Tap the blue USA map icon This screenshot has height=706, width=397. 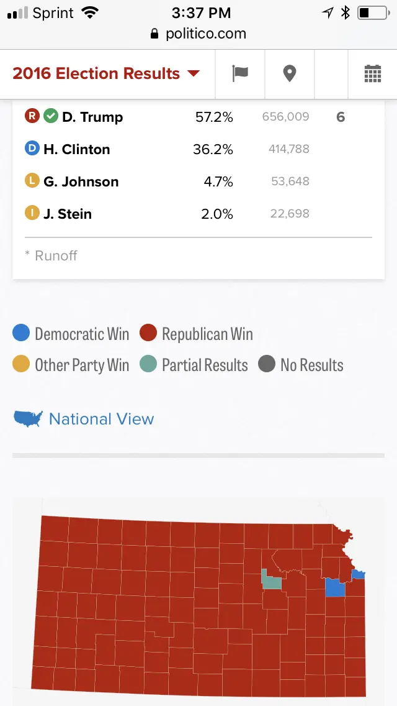28,418
